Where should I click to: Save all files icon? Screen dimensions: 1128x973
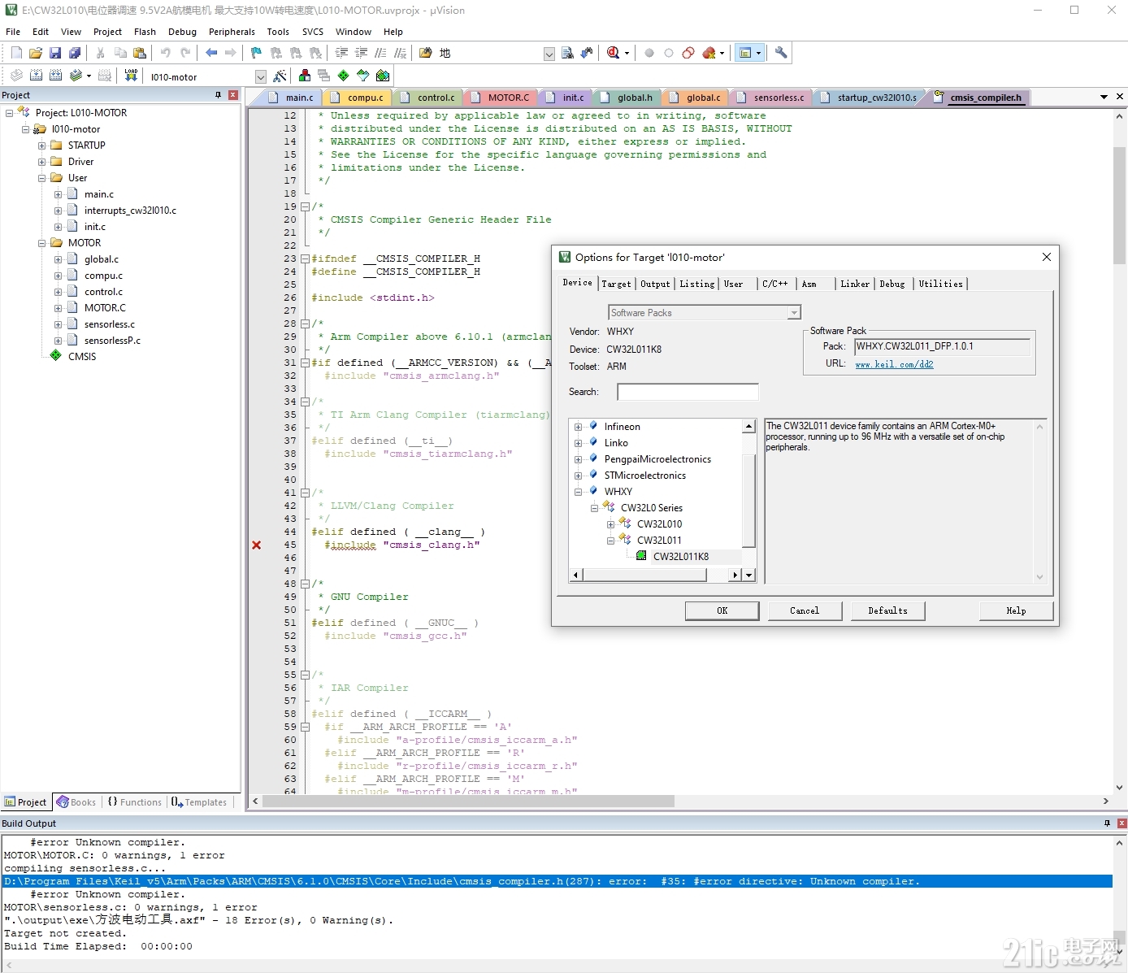75,53
